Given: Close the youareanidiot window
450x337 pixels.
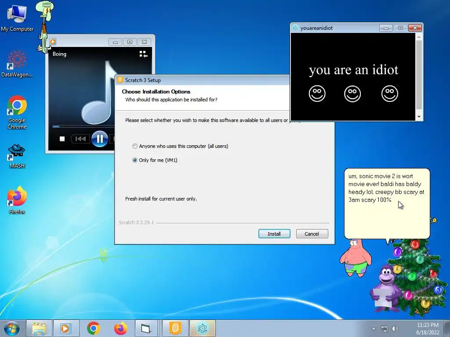Looking at the screenshot, I should point(415,28).
